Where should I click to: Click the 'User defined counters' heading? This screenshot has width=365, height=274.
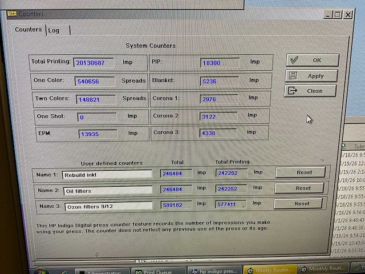[x=112, y=163]
